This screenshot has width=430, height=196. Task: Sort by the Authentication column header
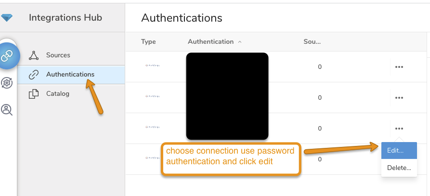click(x=210, y=42)
